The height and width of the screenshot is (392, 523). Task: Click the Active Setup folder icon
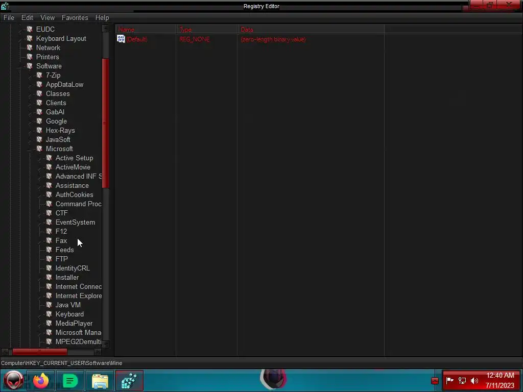click(x=49, y=158)
